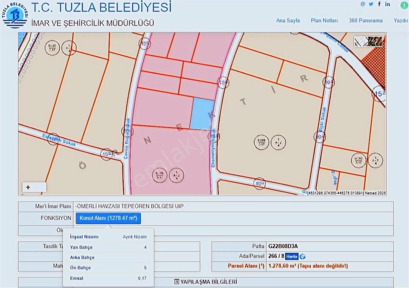Open the Facebook icon at top right
The height and width of the screenshot is (288, 409).
click(x=379, y=4)
